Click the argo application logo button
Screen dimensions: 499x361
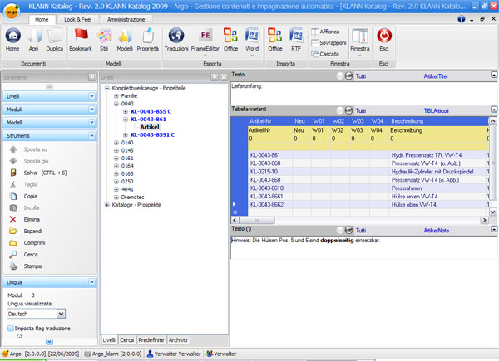click(12, 12)
